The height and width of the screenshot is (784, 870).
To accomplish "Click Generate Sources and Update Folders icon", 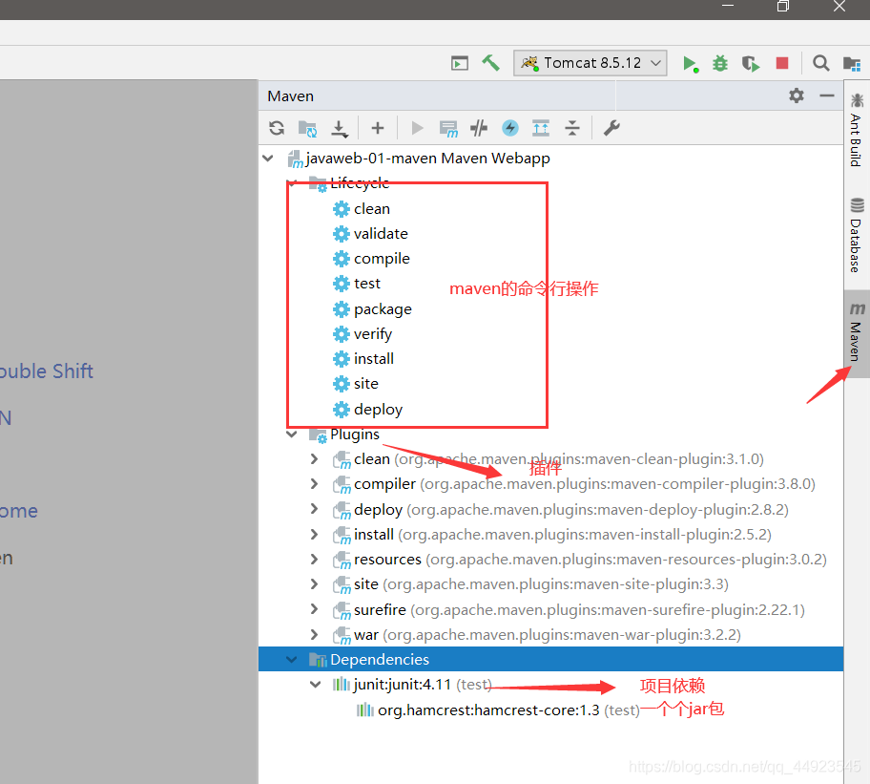I will [x=307, y=128].
